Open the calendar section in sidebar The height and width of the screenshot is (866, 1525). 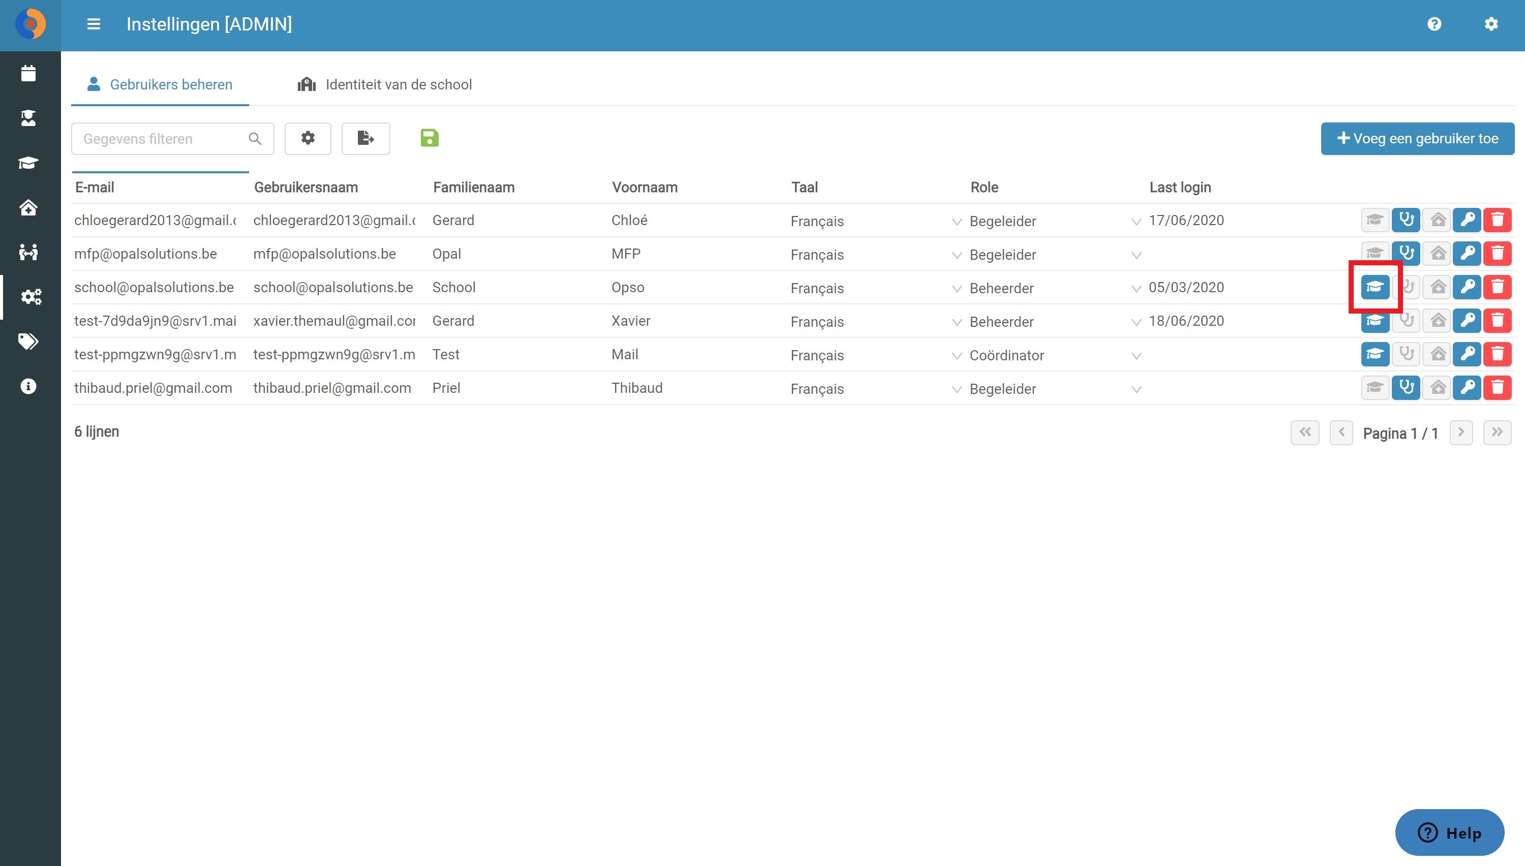pyautogui.click(x=28, y=73)
